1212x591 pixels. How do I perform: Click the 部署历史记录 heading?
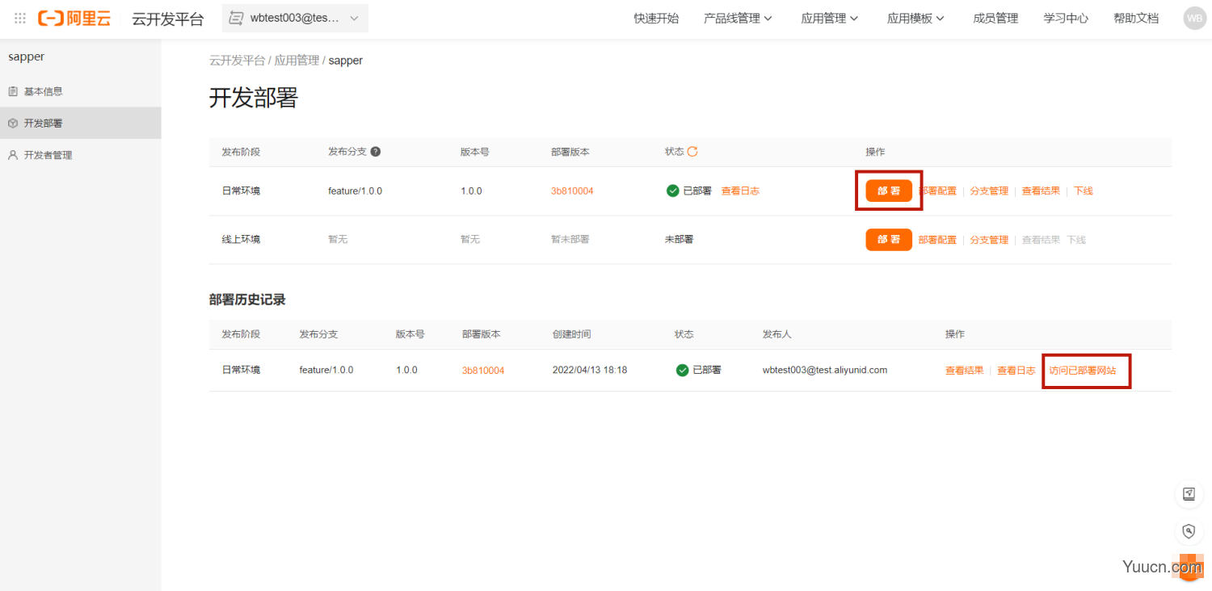(x=247, y=300)
